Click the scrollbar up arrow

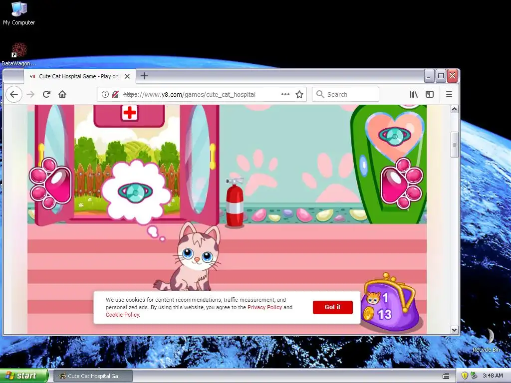pos(454,109)
